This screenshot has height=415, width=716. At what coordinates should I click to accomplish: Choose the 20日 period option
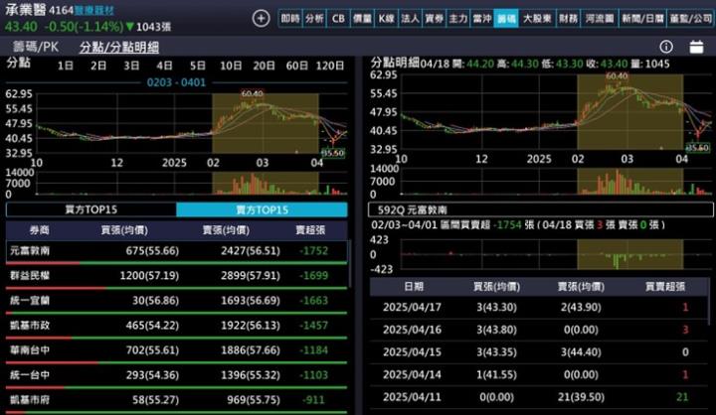[x=264, y=66]
